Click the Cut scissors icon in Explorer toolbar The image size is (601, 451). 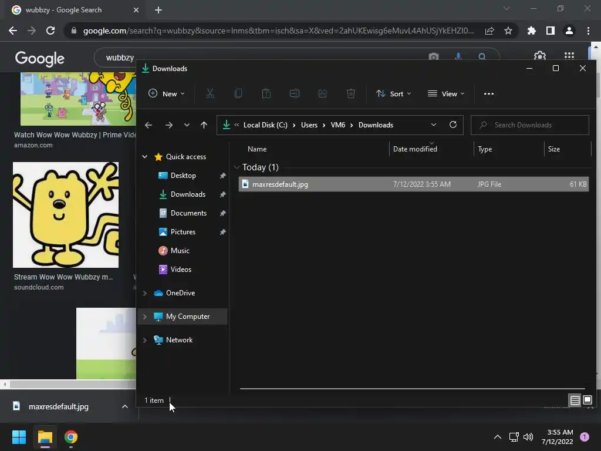pos(210,93)
